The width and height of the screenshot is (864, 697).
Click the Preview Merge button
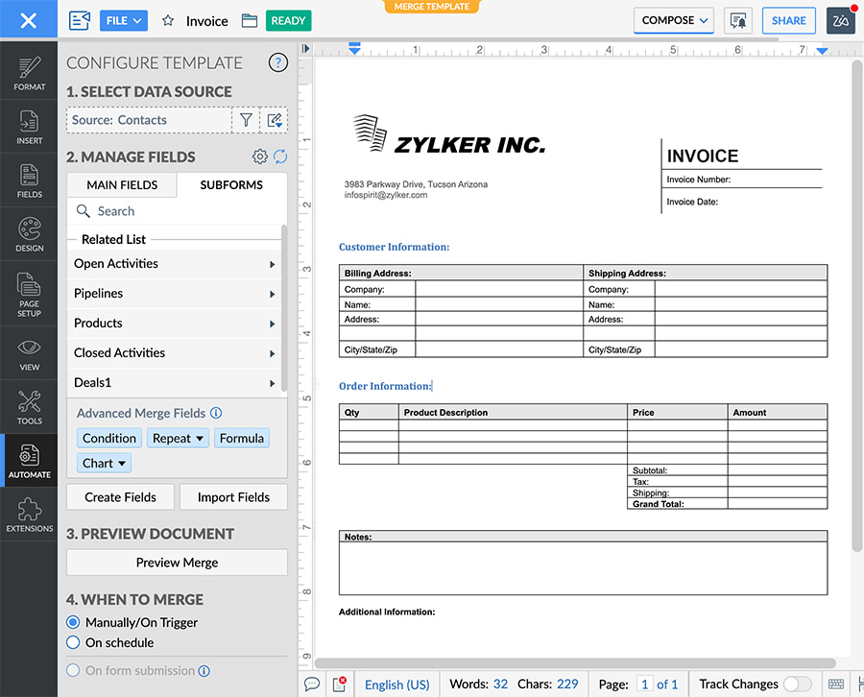point(177,563)
